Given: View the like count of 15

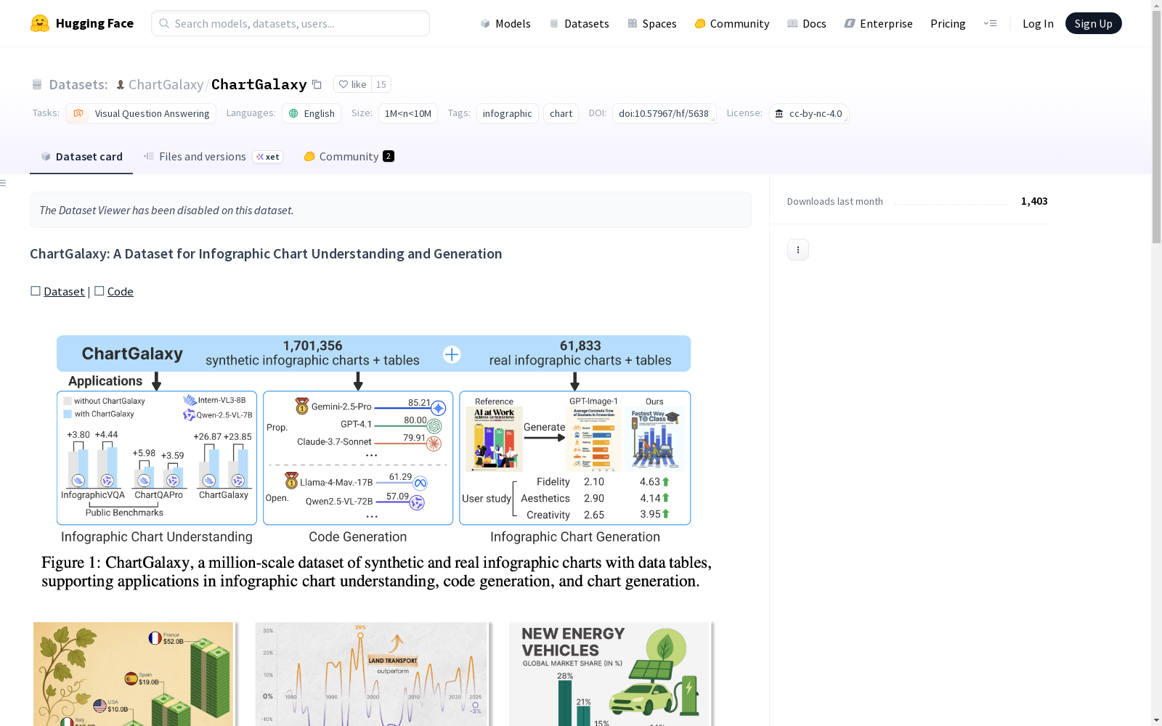Looking at the screenshot, I should pos(381,84).
